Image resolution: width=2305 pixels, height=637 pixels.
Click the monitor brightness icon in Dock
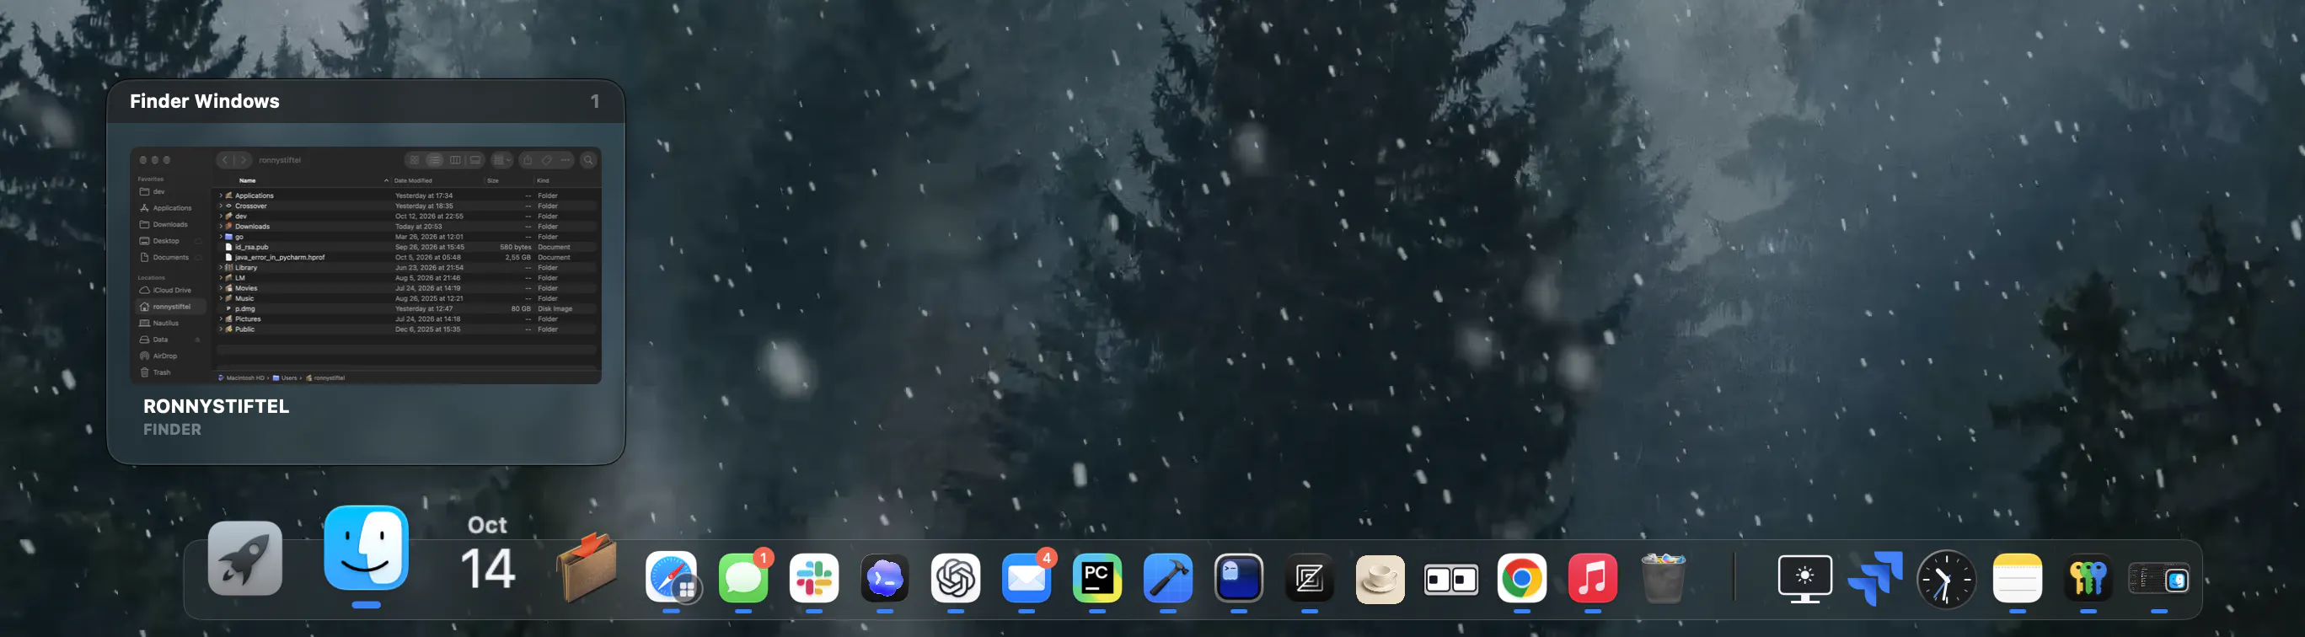pos(1804,578)
